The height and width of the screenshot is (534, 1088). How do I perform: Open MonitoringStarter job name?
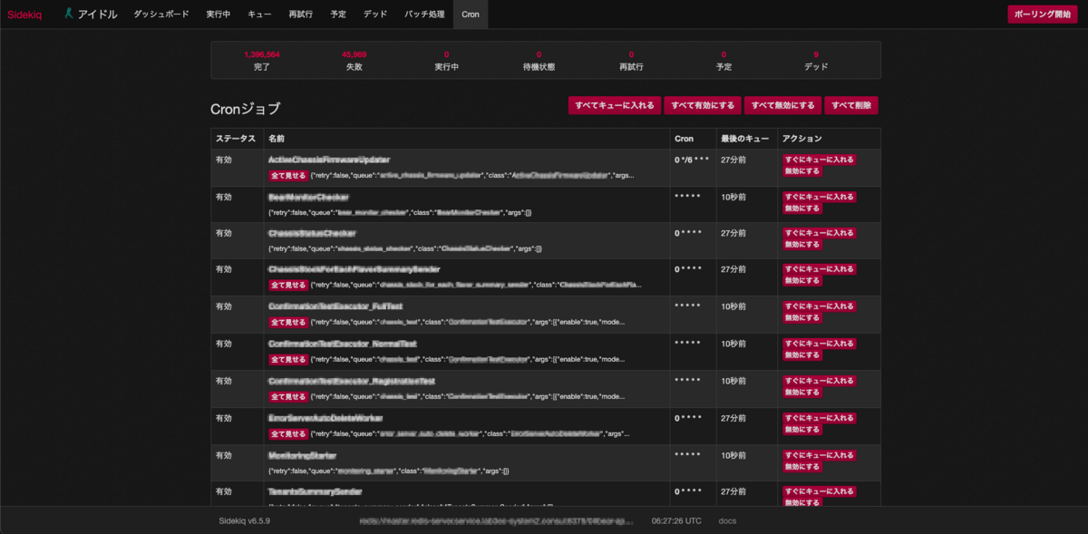(302, 455)
